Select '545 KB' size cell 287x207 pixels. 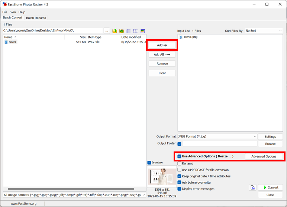(81, 42)
